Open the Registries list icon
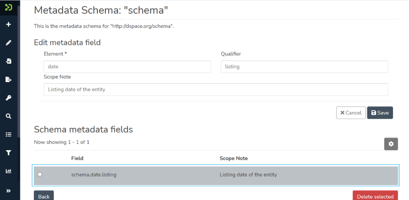The image size is (409, 200). [8, 135]
